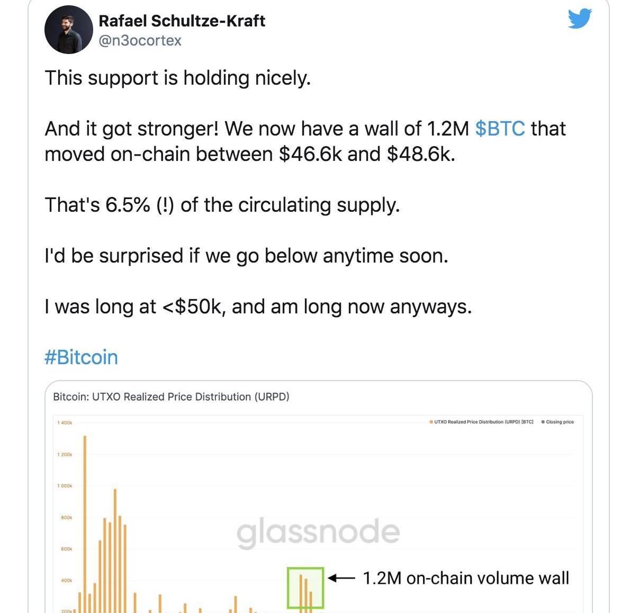
Task: Click the glassnode watermark
Action: [318, 531]
